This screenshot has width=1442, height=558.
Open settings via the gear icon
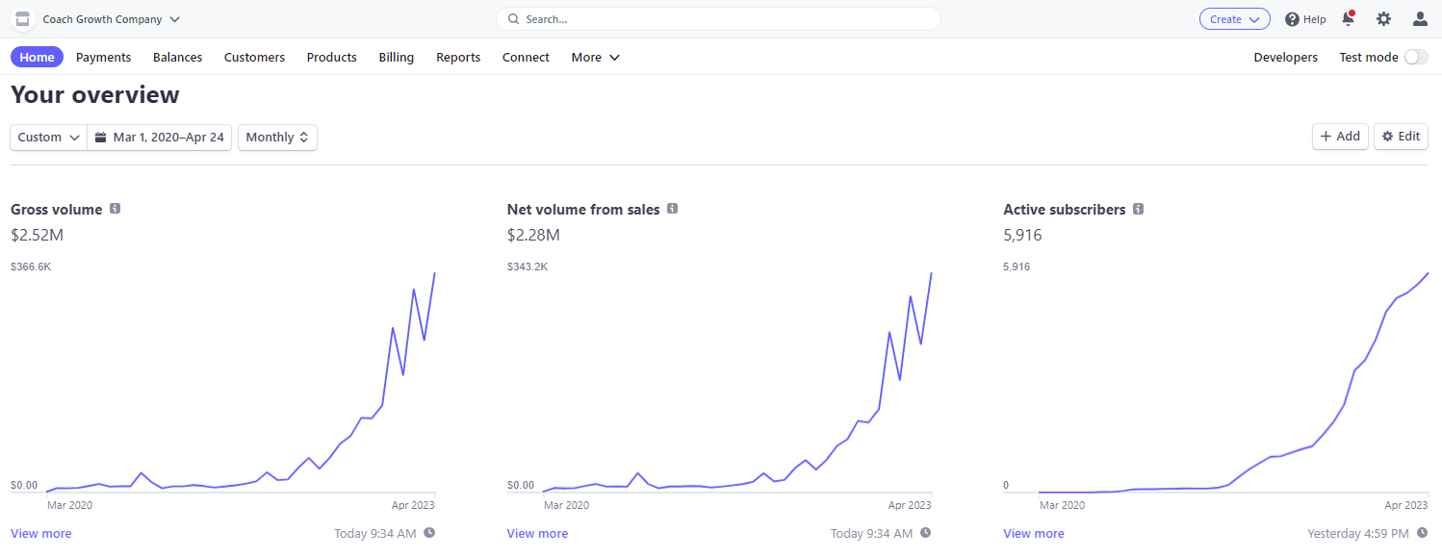point(1383,19)
